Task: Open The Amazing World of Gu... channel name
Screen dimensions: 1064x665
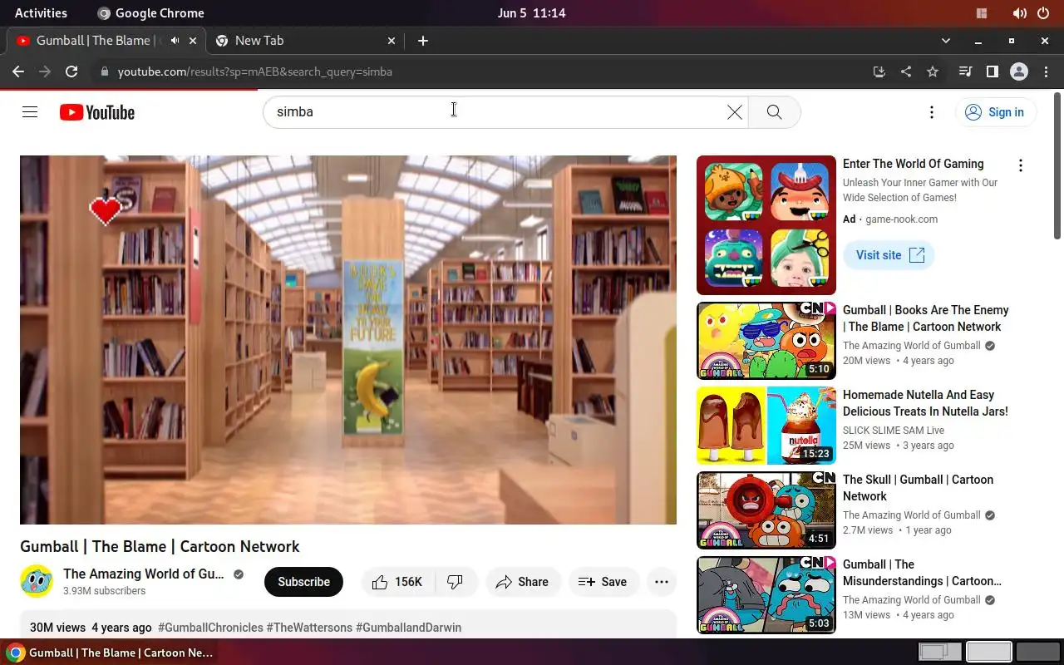Action: pos(143,574)
